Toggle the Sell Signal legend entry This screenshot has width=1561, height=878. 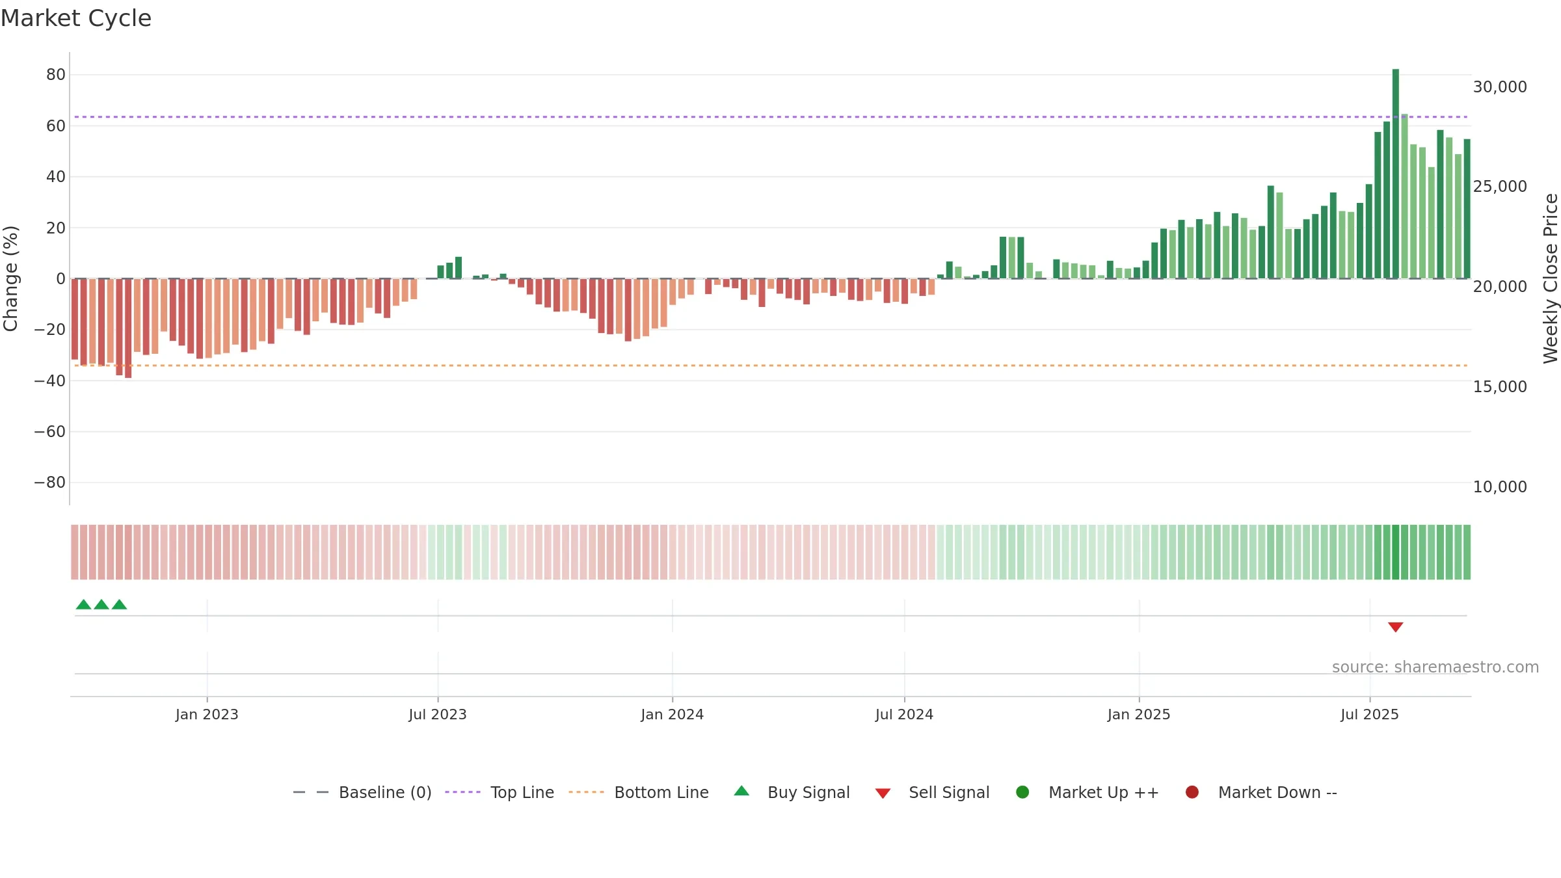932,792
